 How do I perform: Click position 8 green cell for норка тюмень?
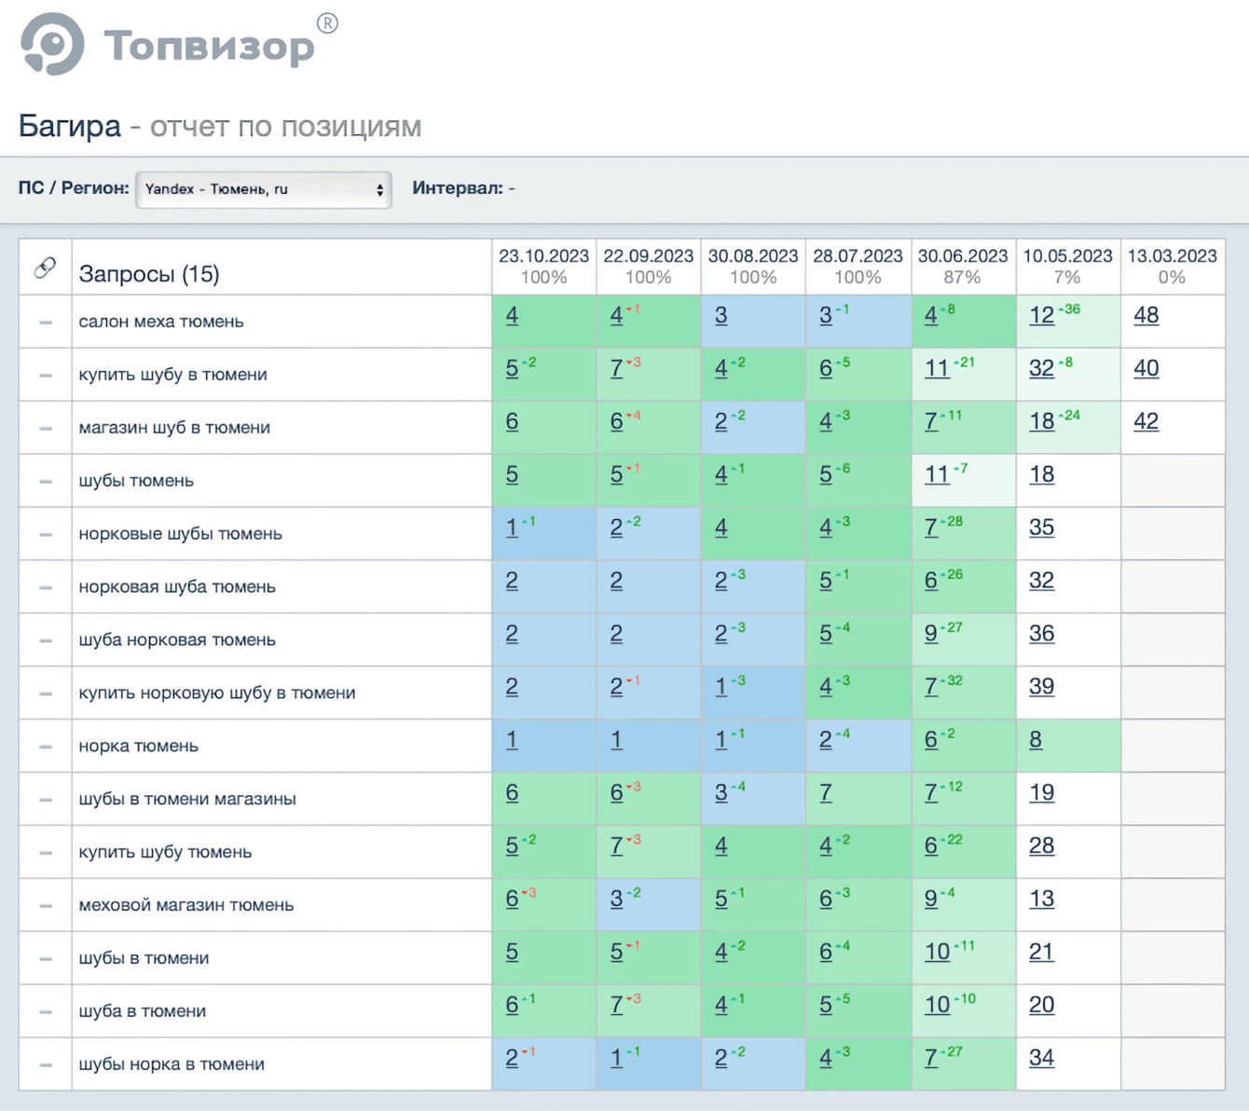point(1036,740)
